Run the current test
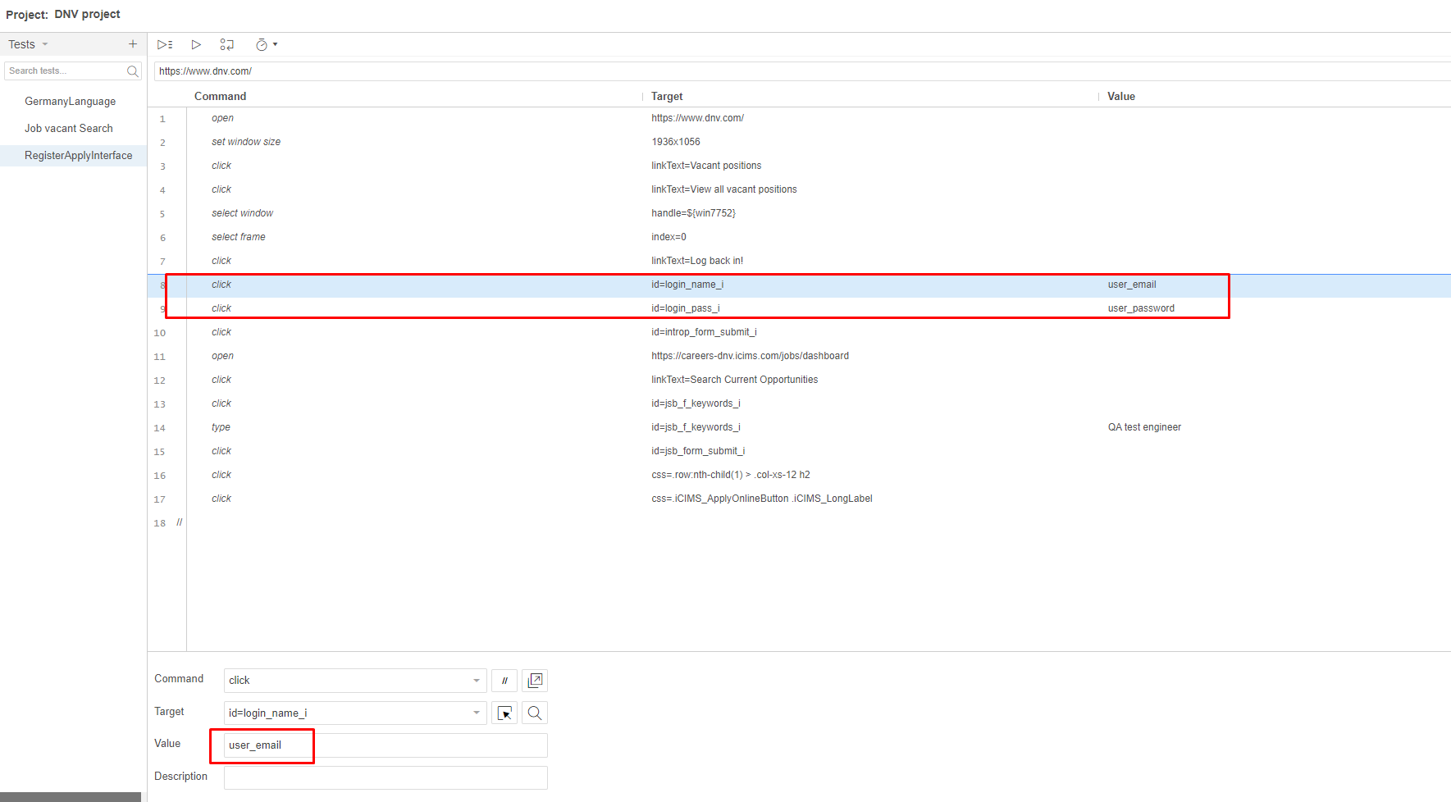The width and height of the screenshot is (1451, 802). coord(195,44)
